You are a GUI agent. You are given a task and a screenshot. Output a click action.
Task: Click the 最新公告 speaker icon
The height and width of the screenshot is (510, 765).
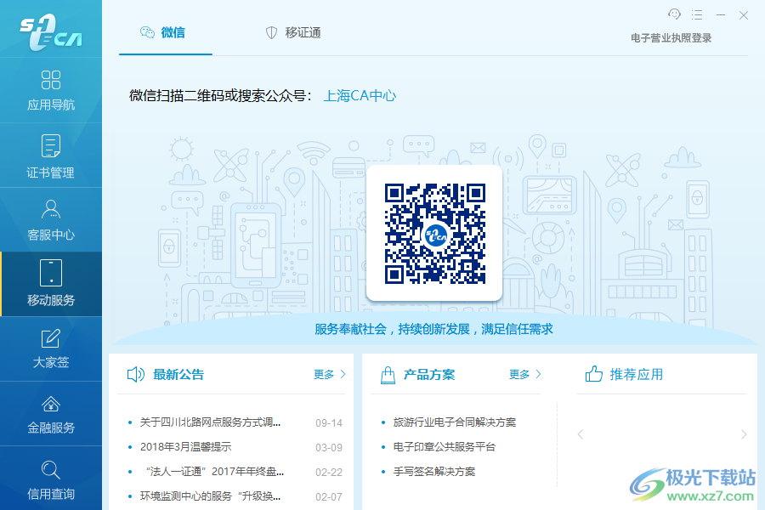[136, 374]
